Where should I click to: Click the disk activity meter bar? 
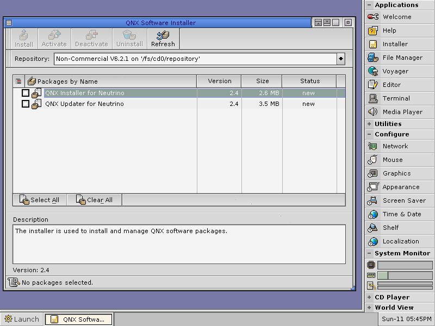[x=405, y=286]
